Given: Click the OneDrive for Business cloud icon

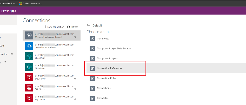Looking at the screenshot, I should pos(29,46).
